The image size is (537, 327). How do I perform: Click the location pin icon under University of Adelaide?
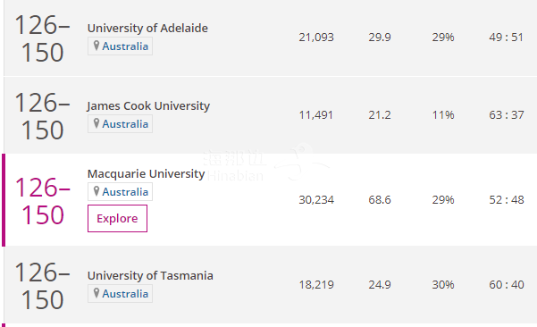click(x=96, y=46)
